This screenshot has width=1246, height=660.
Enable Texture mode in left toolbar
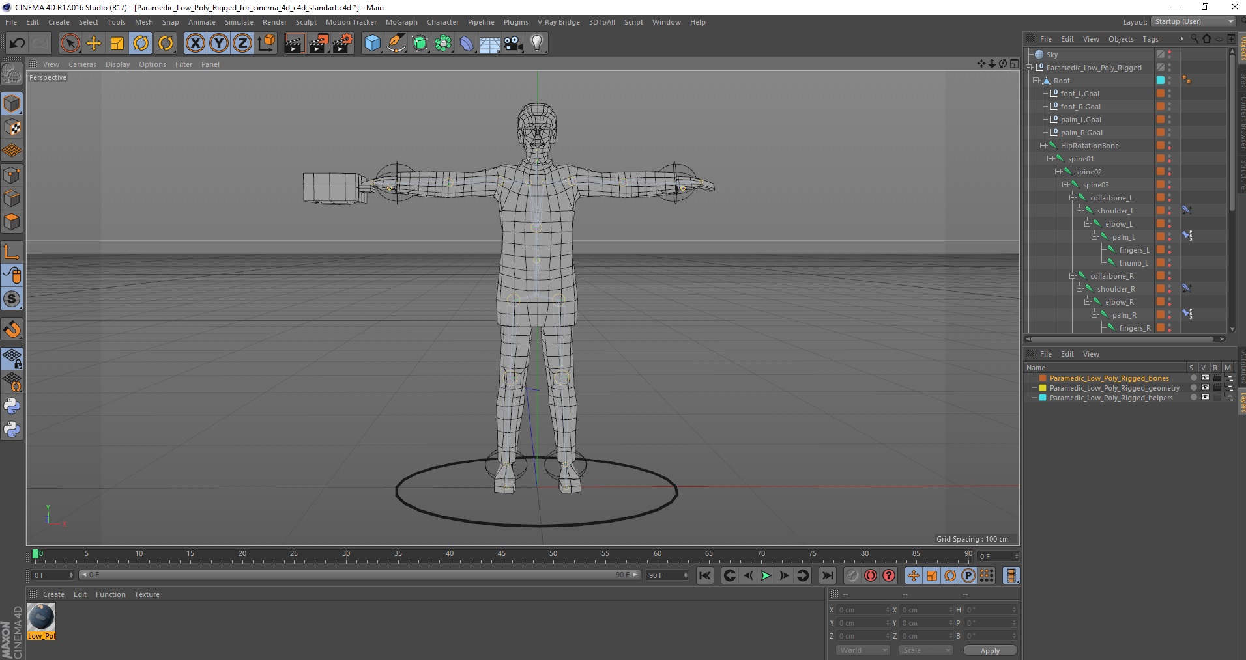(x=12, y=128)
